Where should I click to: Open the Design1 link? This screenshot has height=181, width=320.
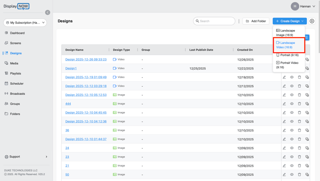[x=71, y=69]
